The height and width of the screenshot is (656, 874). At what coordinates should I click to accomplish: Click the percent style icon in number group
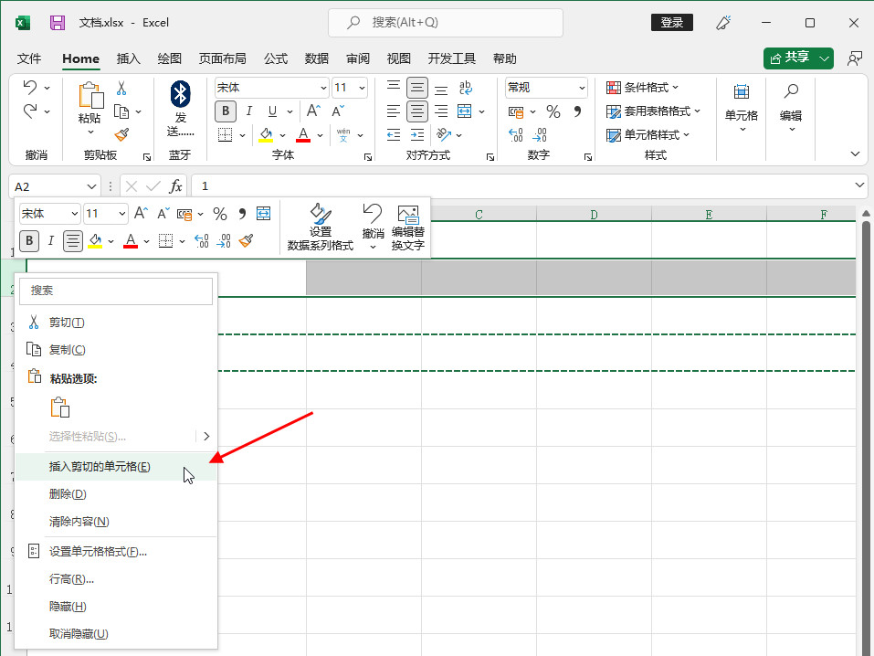tap(553, 111)
